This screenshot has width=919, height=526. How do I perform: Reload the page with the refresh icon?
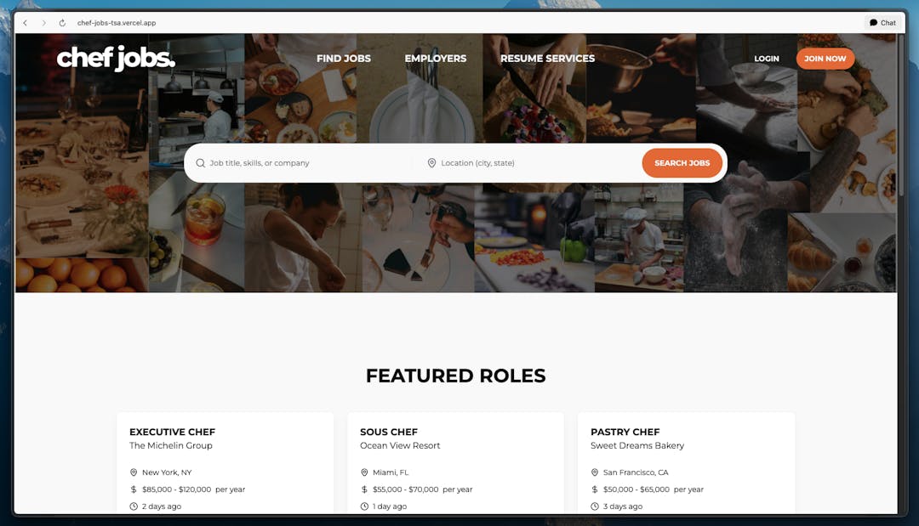[x=62, y=23]
